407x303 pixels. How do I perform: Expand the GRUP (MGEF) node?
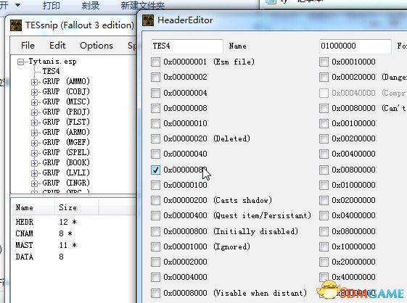(x=34, y=143)
